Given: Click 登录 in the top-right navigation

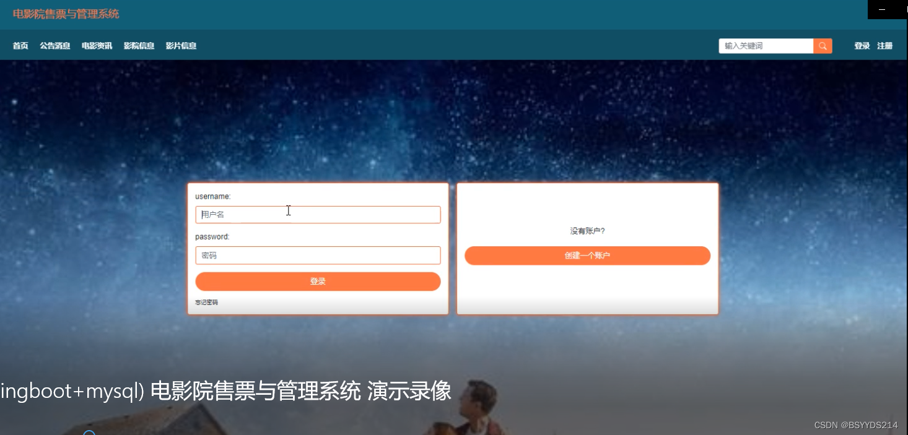Looking at the screenshot, I should (x=862, y=46).
